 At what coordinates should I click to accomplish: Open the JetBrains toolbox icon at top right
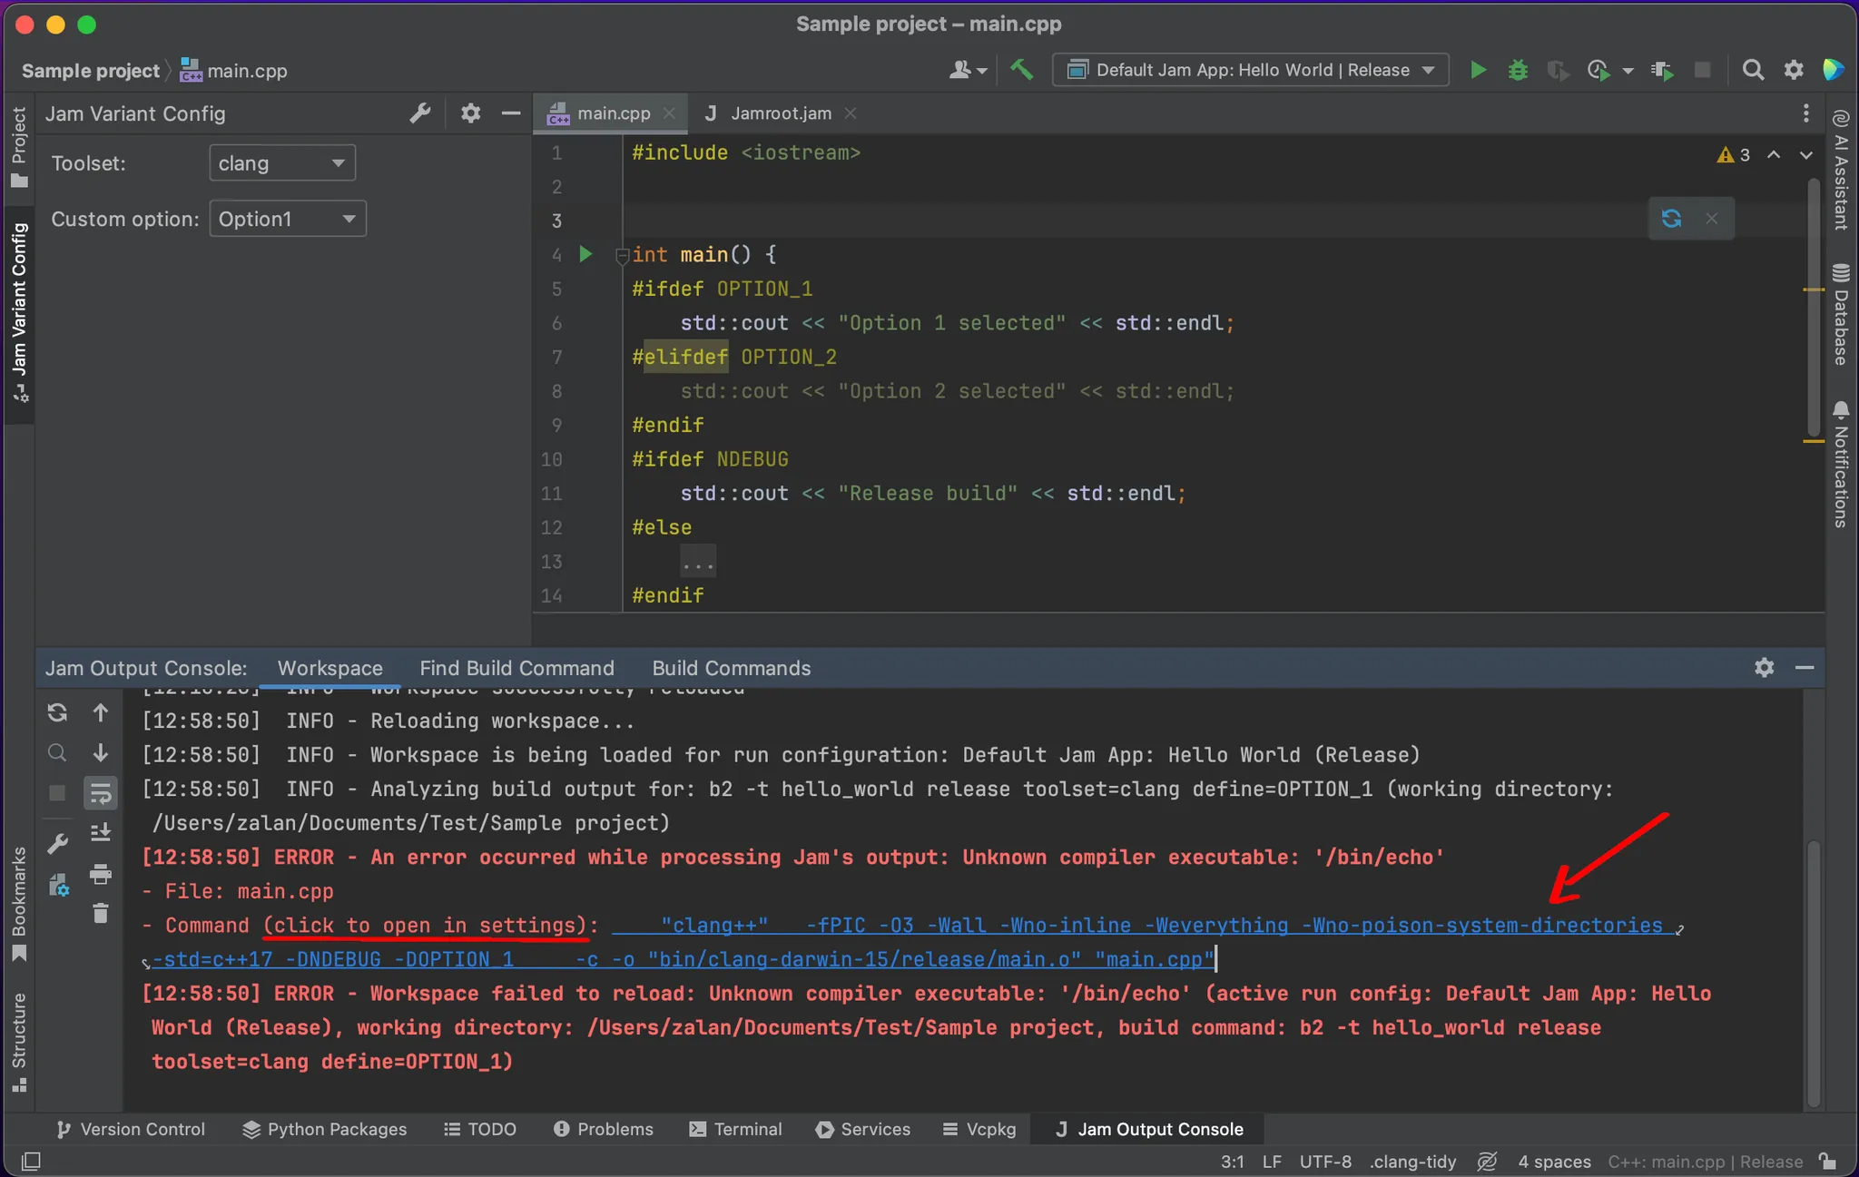tap(1833, 70)
